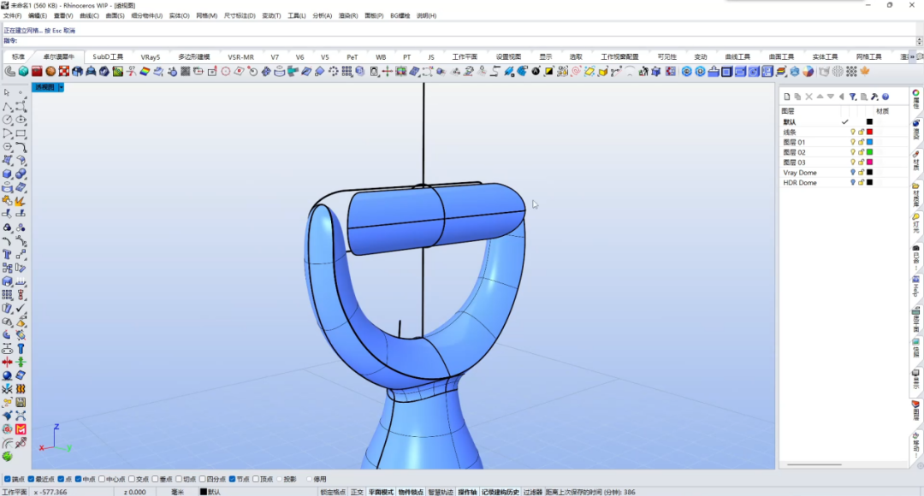The width and height of the screenshot is (924, 496).
Task: Open the 实体(O) menu
Action: (179, 16)
